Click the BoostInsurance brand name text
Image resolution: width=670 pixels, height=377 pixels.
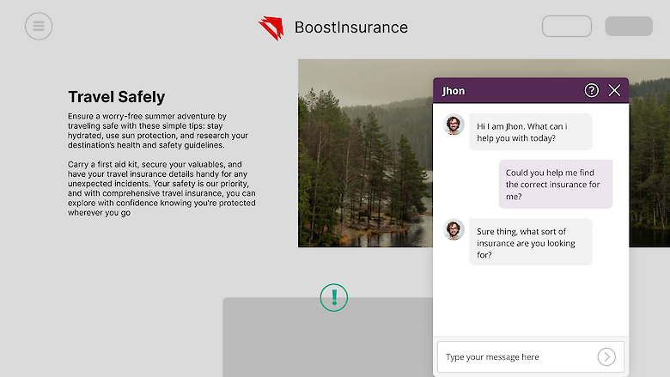click(x=350, y=27)
